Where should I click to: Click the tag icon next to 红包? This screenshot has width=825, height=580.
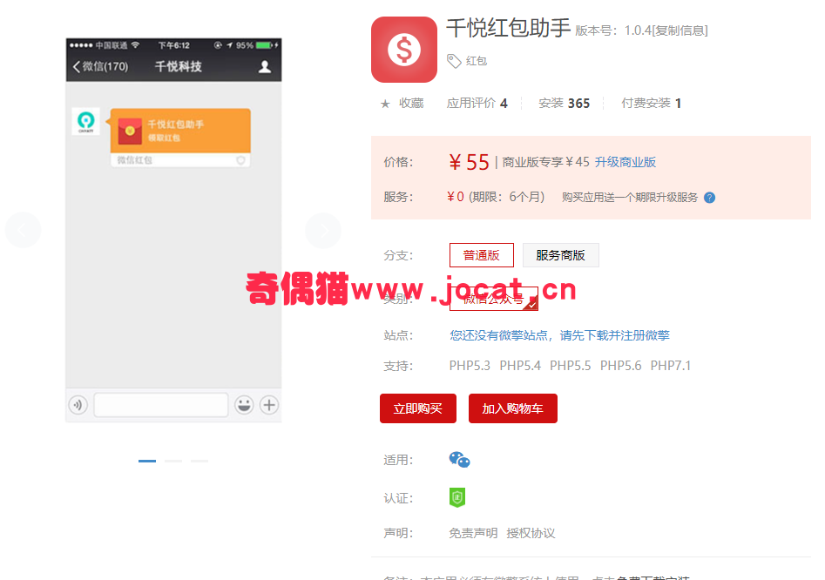pyautogui.click(x=454, y=61)
